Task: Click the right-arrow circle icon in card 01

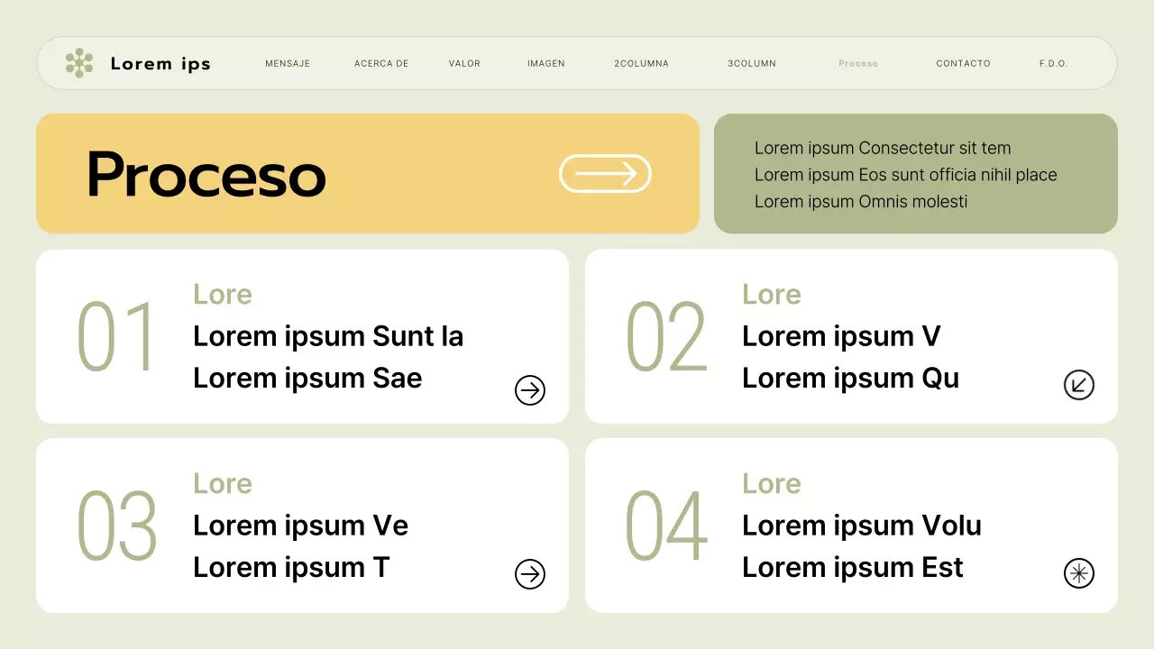Action: 530,390
